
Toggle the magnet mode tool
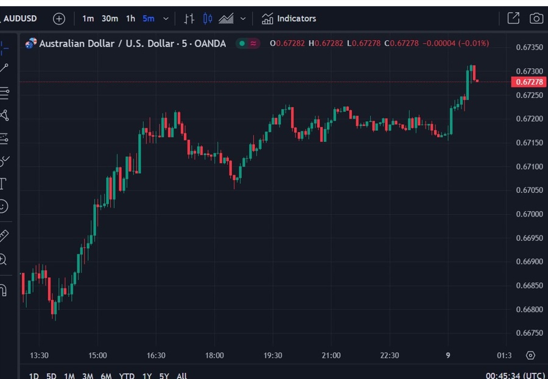tap(3, 290)
